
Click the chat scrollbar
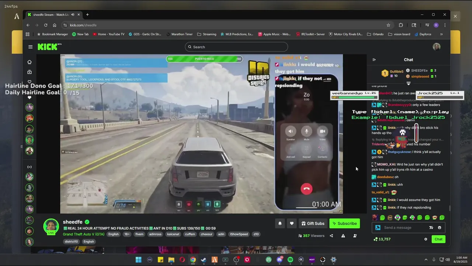tap(450, 208)
